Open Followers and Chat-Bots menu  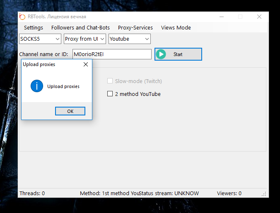[x=80, y=28]
